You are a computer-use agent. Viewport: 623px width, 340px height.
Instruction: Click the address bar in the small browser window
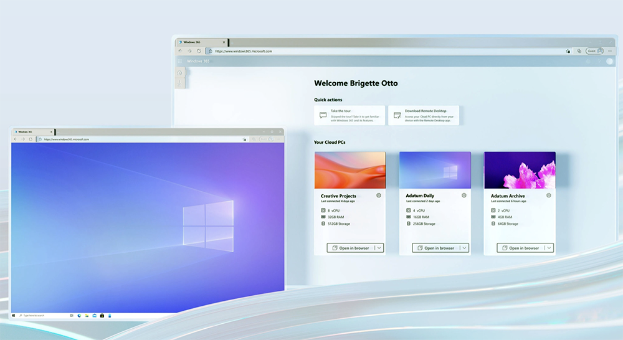point(142,139)
